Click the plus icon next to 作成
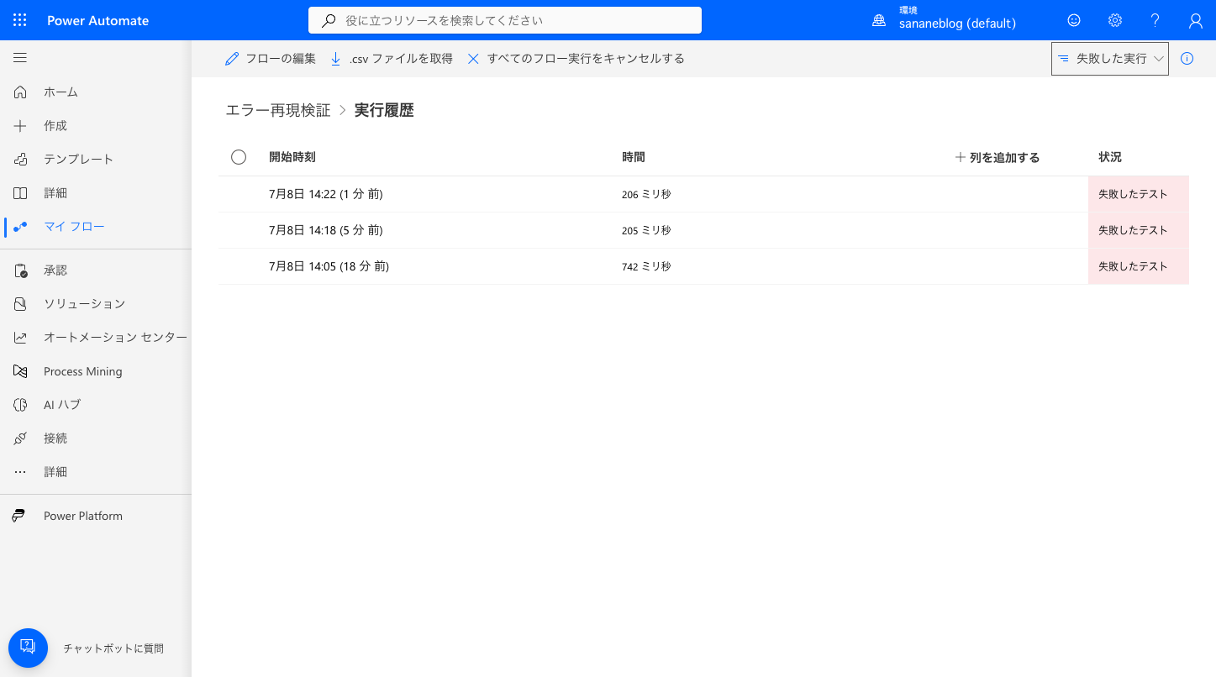Screen dimensions: 1216x677 pyautogui.click(x=20, y=126)
